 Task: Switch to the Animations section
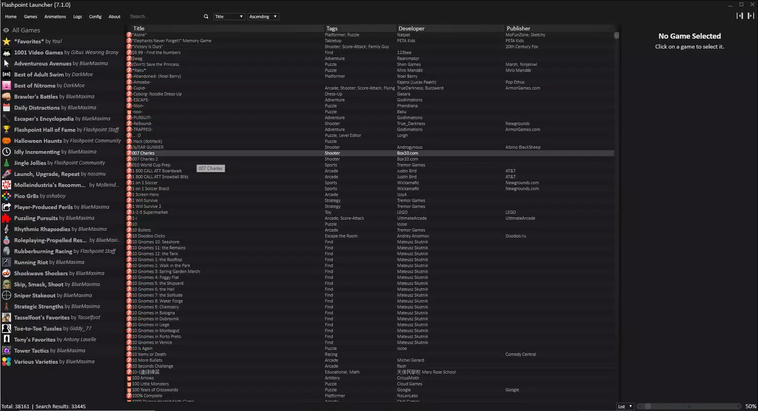pos(55,16)
